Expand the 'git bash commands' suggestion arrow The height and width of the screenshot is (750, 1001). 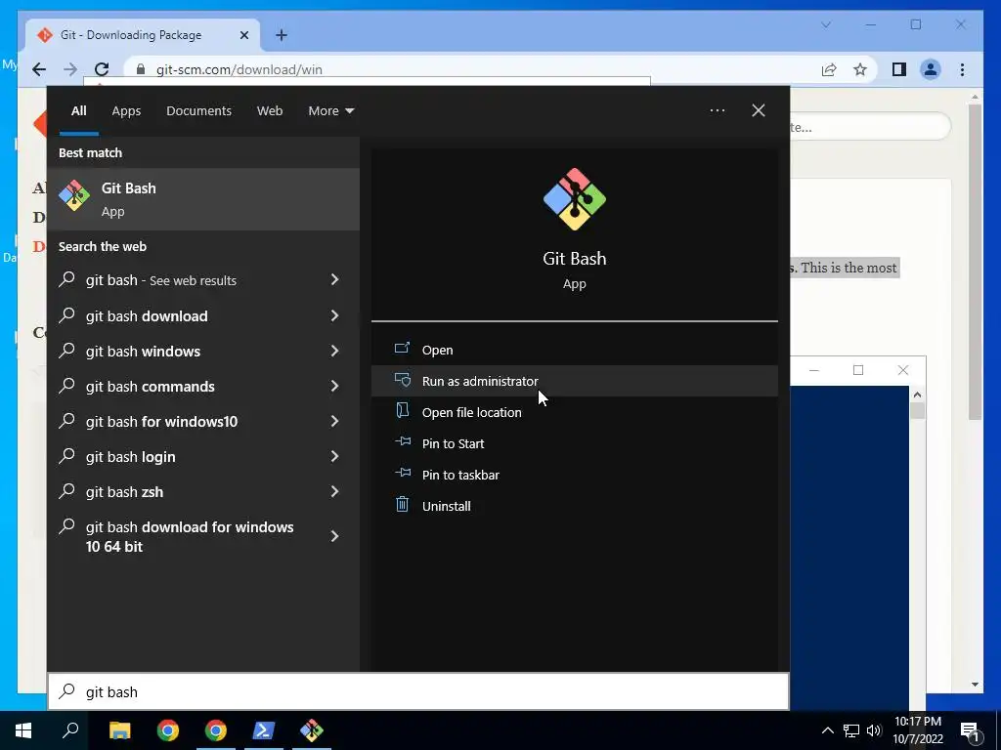click(x=334, y=386)
